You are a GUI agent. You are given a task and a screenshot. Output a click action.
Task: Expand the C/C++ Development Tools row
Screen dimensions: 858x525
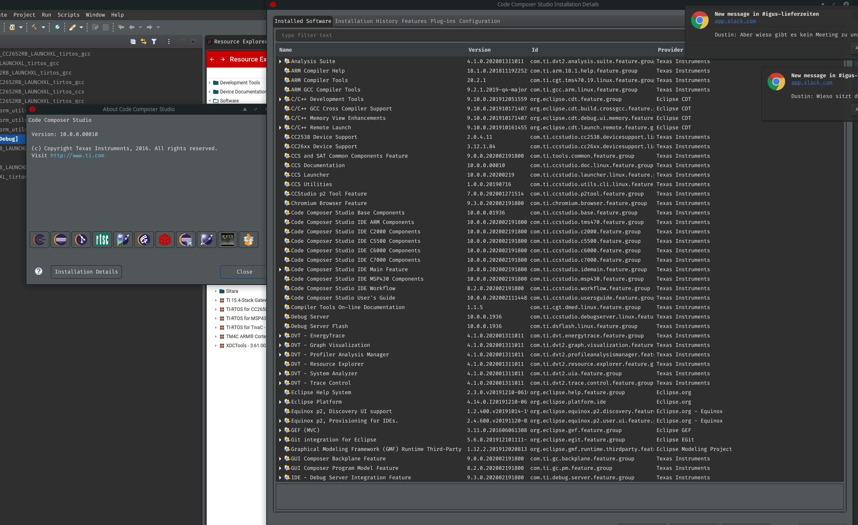[x=280, y=99]
